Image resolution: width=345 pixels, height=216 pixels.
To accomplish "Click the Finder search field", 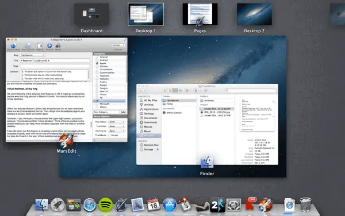I will click(x=251, y=90).
